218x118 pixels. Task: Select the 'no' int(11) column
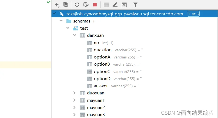click(96, 43)
